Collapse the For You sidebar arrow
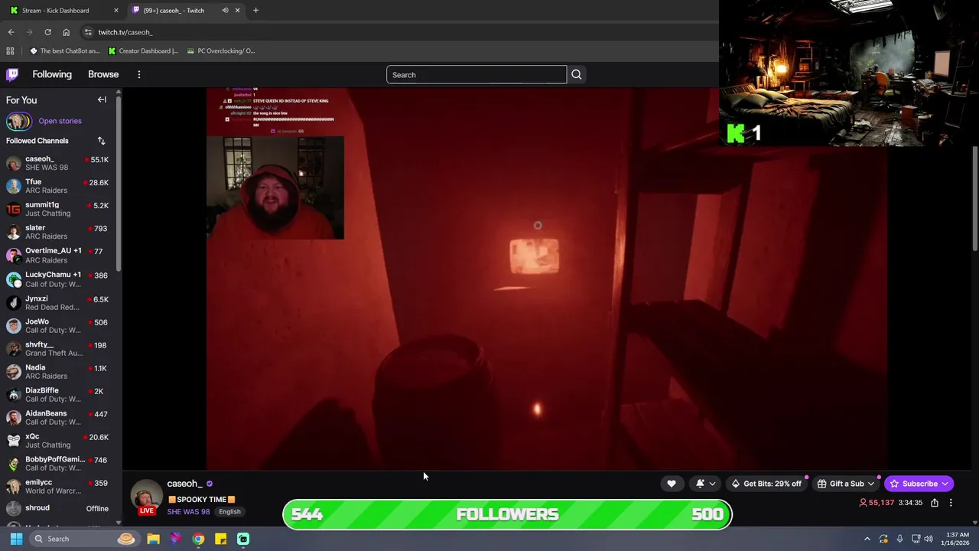This screenshot has height=551, width=979. click(102, 99)
